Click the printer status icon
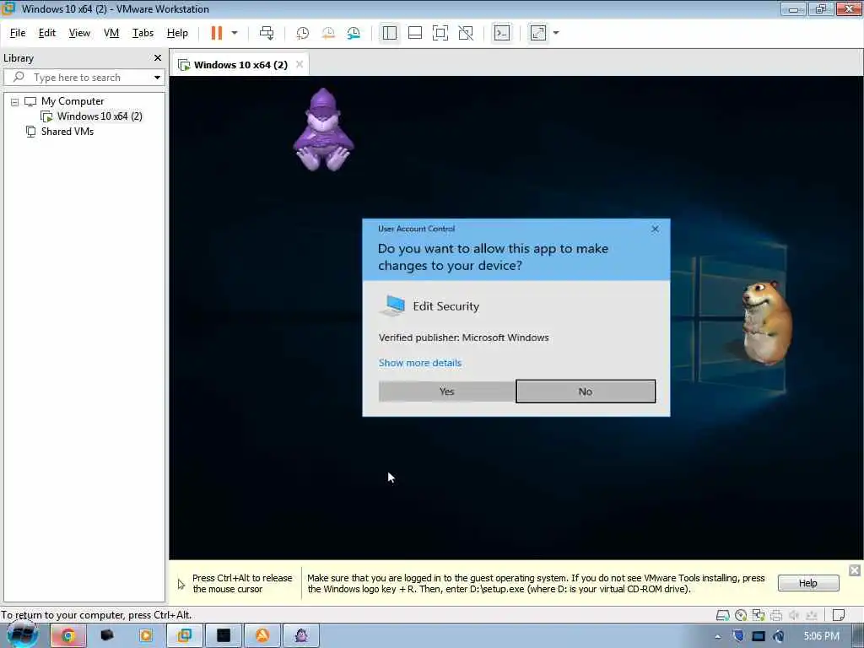 click(x=776, y=615)
